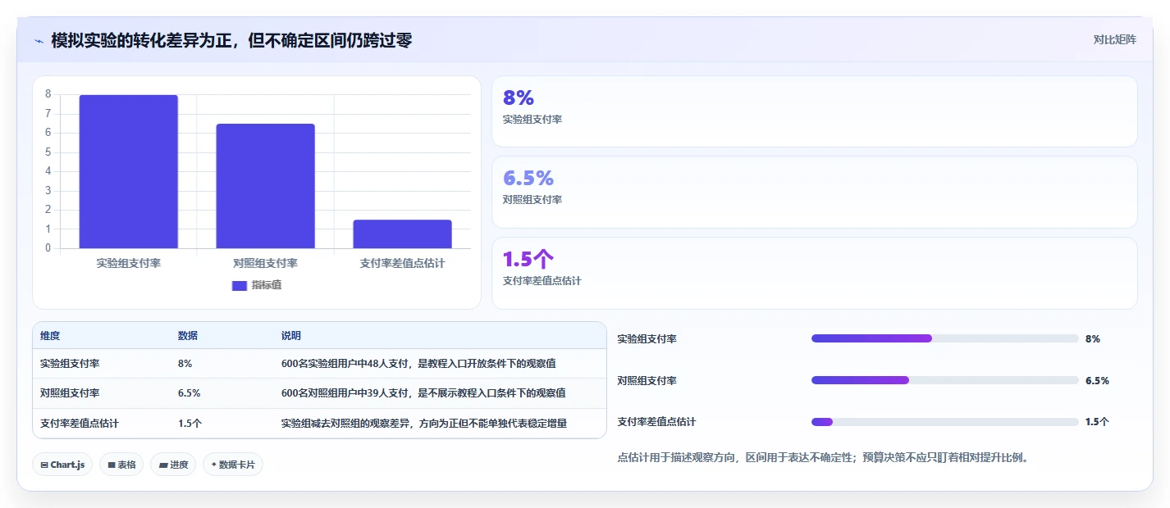Click description 实验组减去对照组的观察差异
1170x508 pixels.
[x=424, y=424]
